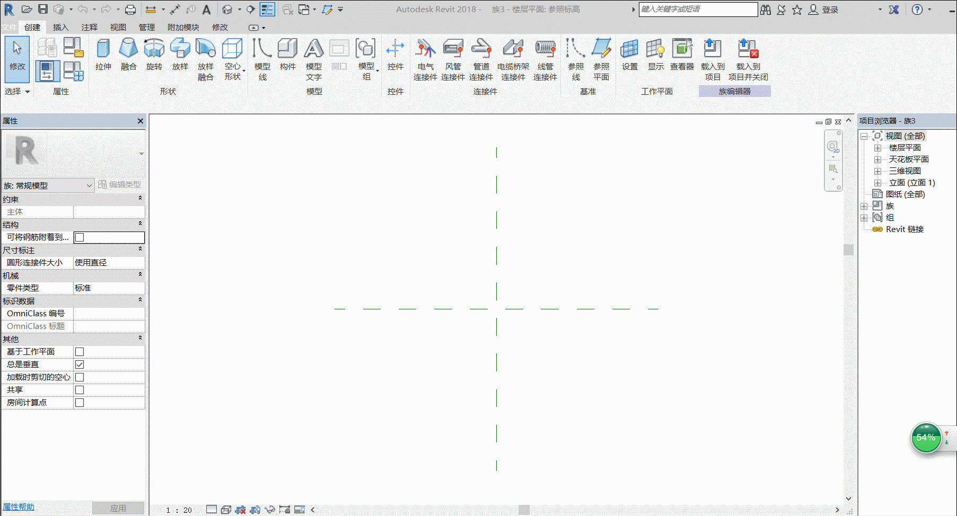Open the 视图 ribbon tab
957x516 pixels.
[x=118, y=27]
